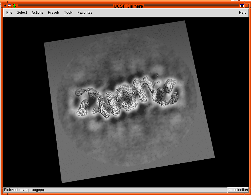
Task: Open the Actions menu
Action: point(37,13)
